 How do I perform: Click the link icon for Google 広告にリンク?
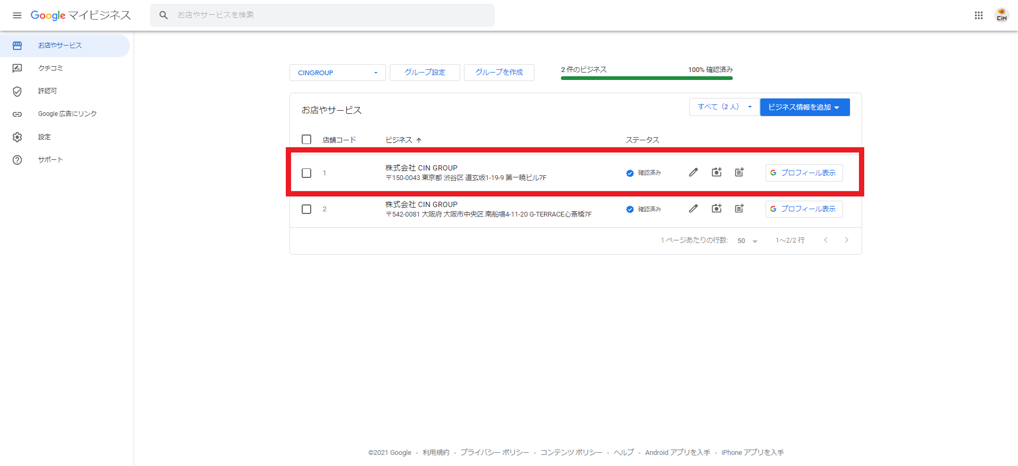pyautogui.click(x=17, y=114)
